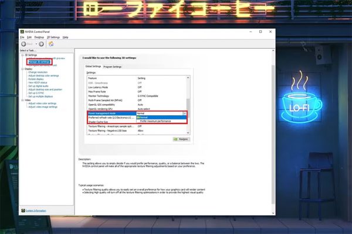Select the Global Settings tab
Screen dimensions: 352x234
click(94, 67)
